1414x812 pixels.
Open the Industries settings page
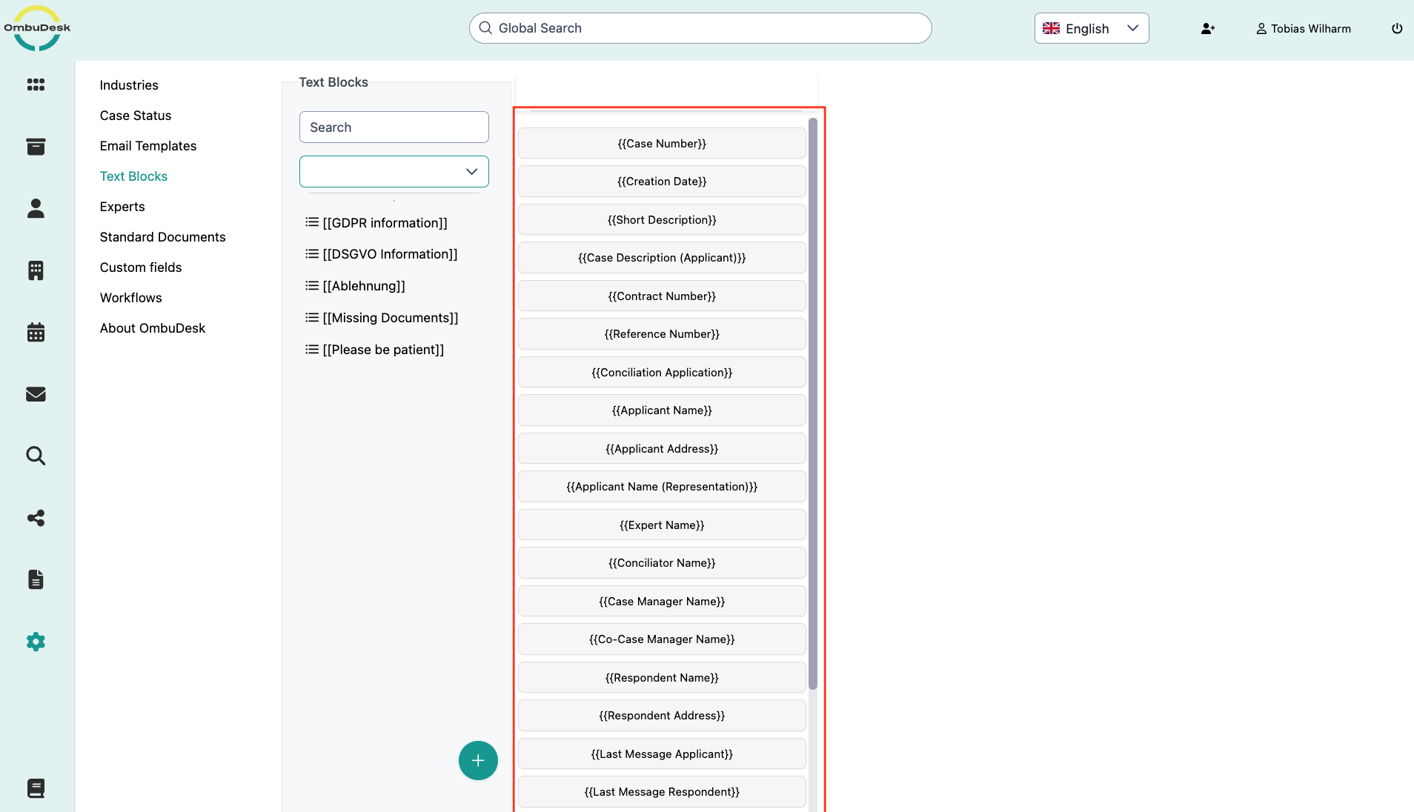point(129,85)
